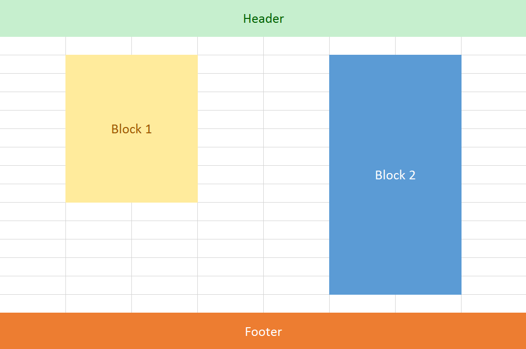Viewport: 526px width, 349px height.
Task: Select cell immediately right of Block 1's bottom row
Action: pyautogui.click(x=230, y=193)
